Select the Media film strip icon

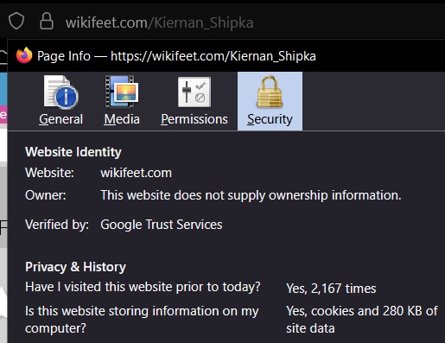[122, 92]
